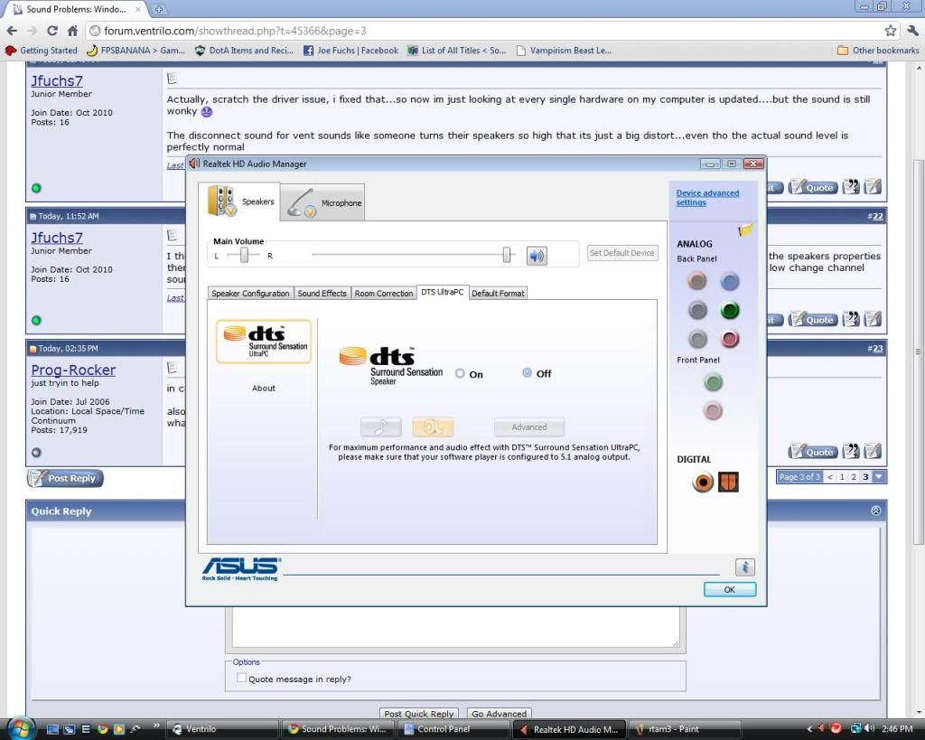This screenshot has height=740, width=925.
Task: Click the browser back arrow
Action: (13, 31)
